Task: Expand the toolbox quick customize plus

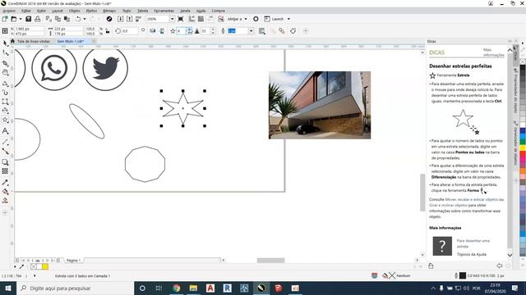Action: (x=5, y=213)
